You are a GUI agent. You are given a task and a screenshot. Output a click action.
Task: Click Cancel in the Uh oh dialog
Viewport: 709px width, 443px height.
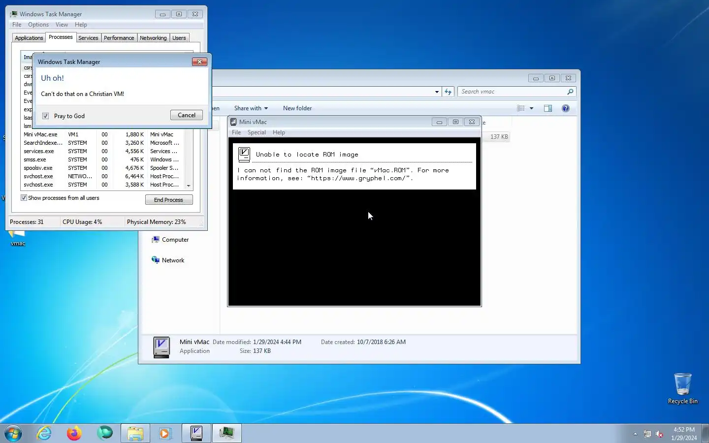[187, 115]
